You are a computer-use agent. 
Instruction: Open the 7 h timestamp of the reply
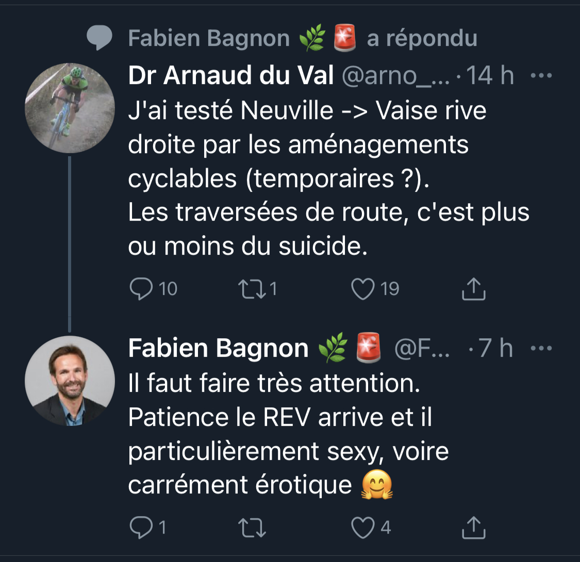point(496,349)
